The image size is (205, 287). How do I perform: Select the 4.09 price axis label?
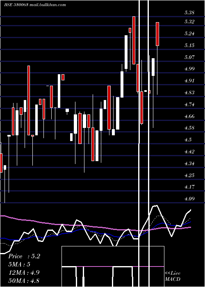click(x=189, y=198)
